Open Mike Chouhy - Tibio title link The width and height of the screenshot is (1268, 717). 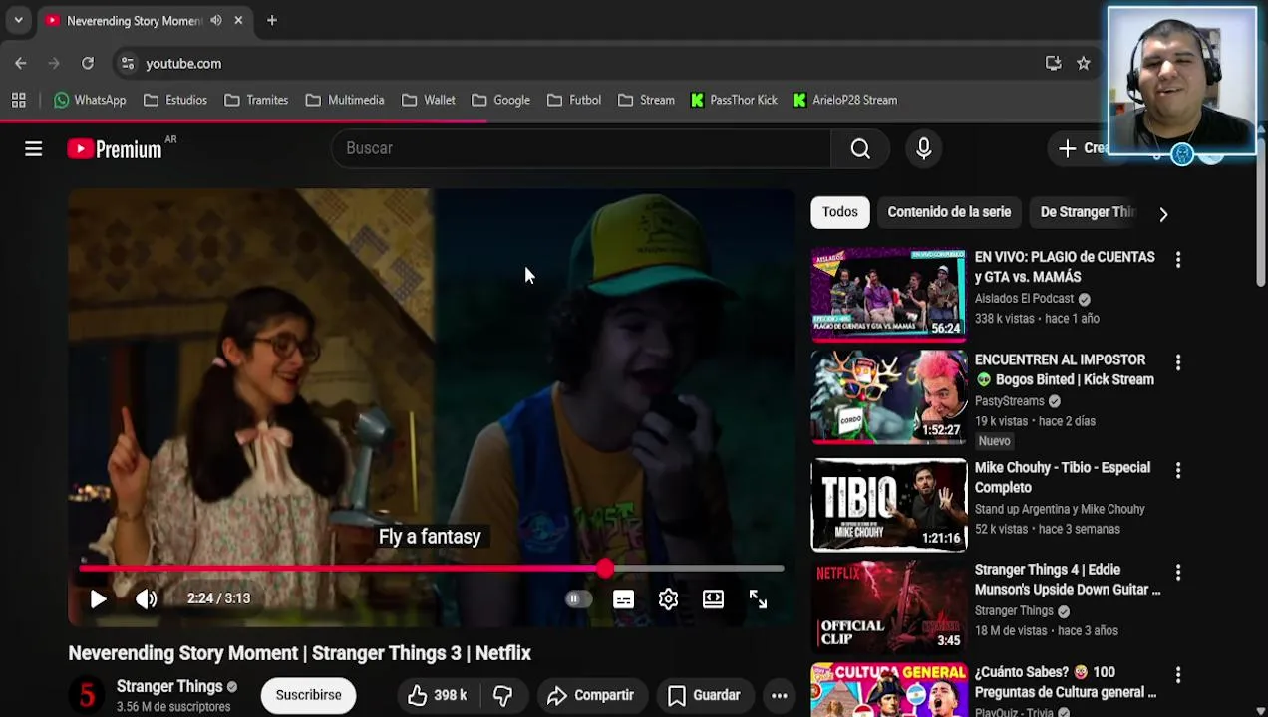pos(1063,477)
